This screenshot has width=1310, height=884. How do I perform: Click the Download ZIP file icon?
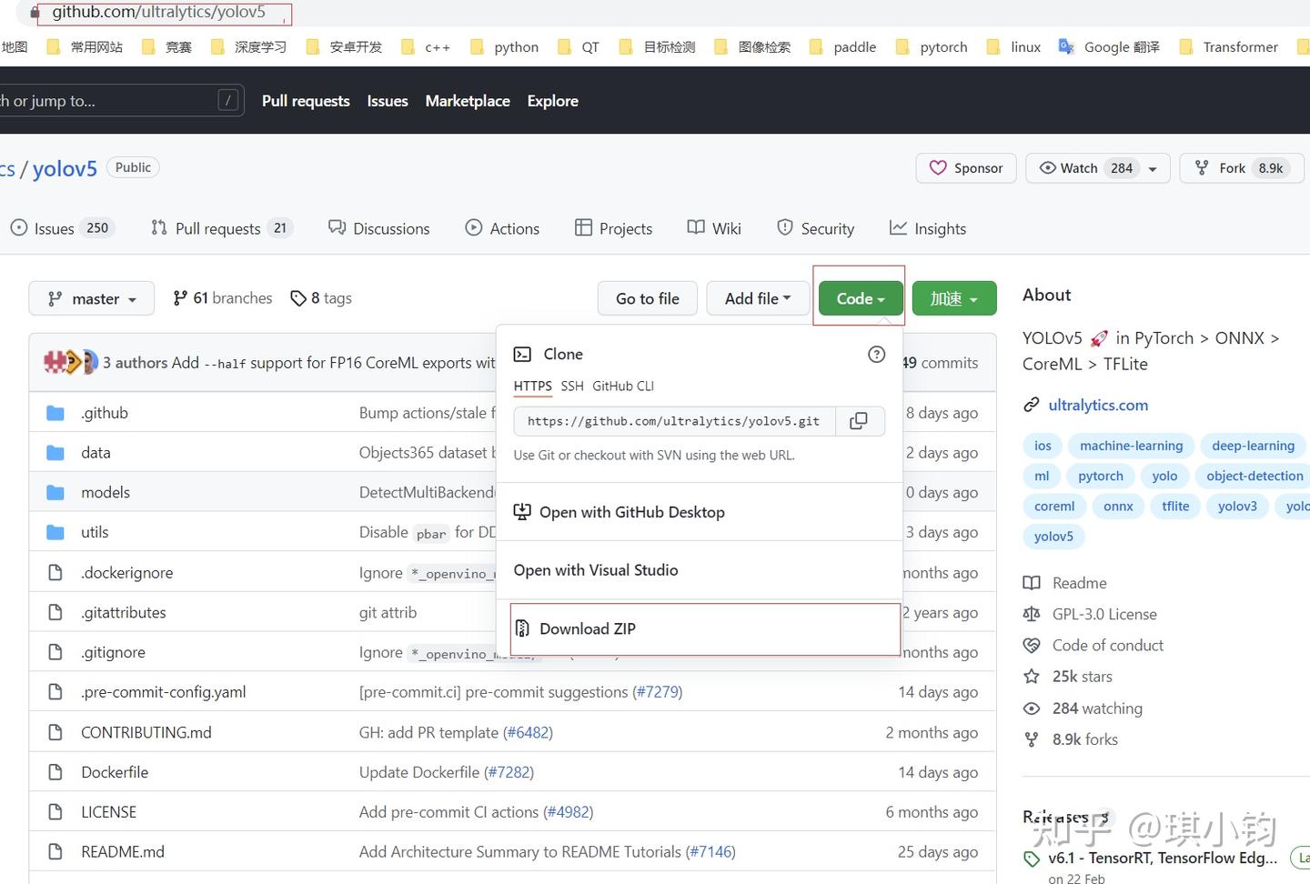click(x=522, y=628)
